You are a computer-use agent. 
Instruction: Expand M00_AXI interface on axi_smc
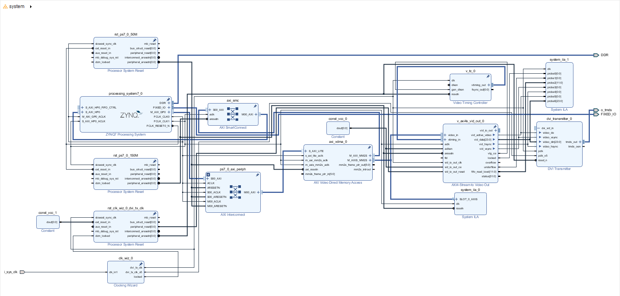(256, 114)
